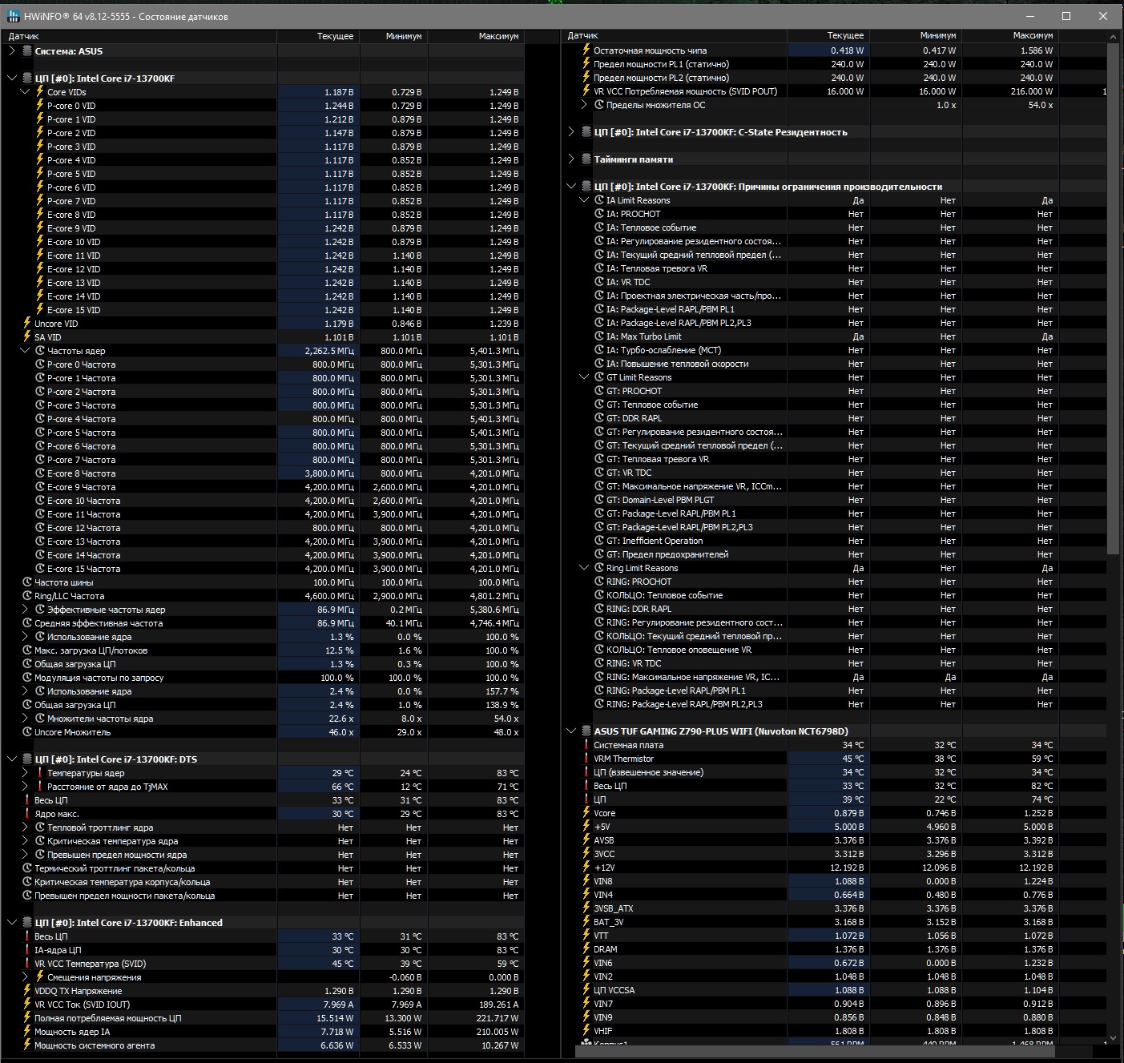Image resolution: width=1124 pixels, height=1063 pixels.
Task: Click the thermometer icon beside Системная плата
Action: [x=586, y=745]
